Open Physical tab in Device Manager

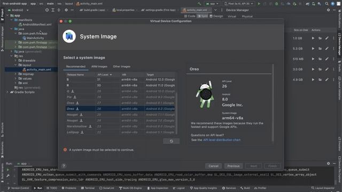247,17
